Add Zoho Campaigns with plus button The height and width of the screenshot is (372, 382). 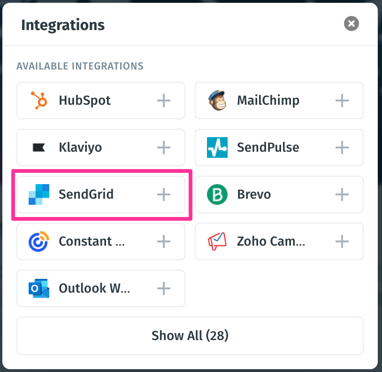[x=342, y=241]
